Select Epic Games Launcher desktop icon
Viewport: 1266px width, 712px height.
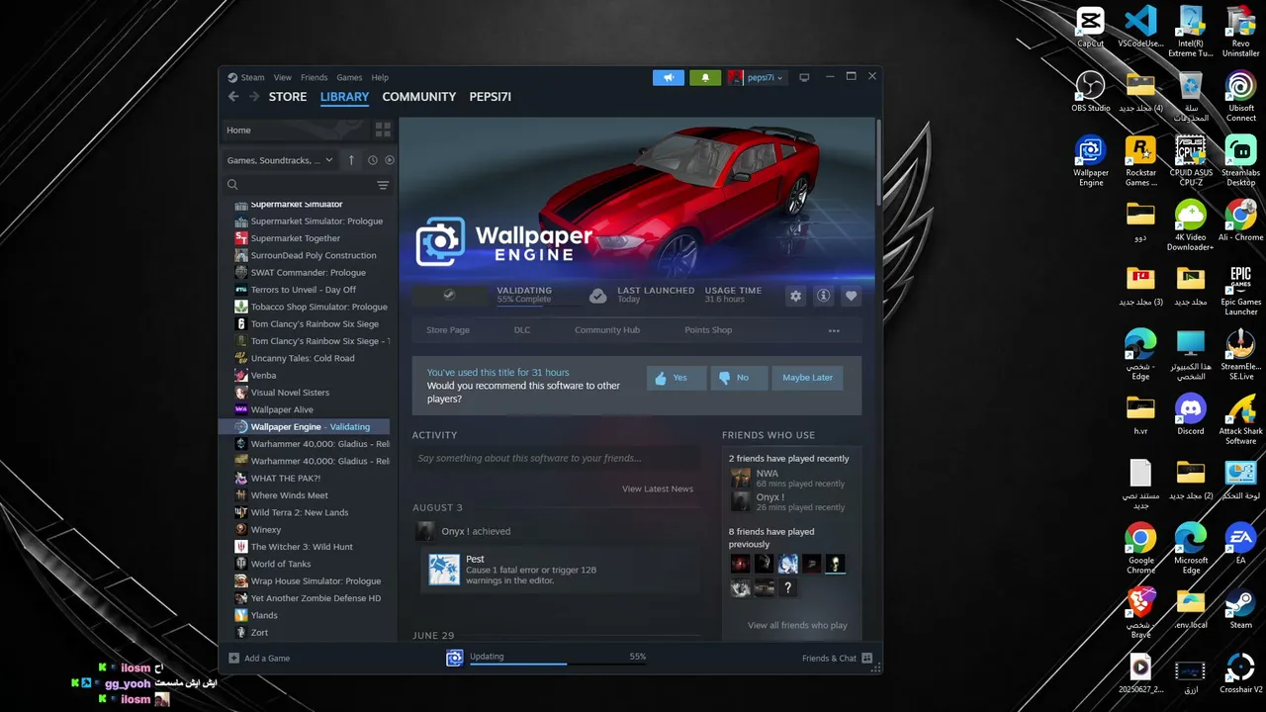point(1240,290)
